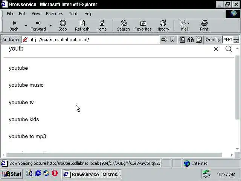This screenshot has width=241, height=181.
Task: Open the View menu
Action: pyautogui.click(x=36, y=14)
